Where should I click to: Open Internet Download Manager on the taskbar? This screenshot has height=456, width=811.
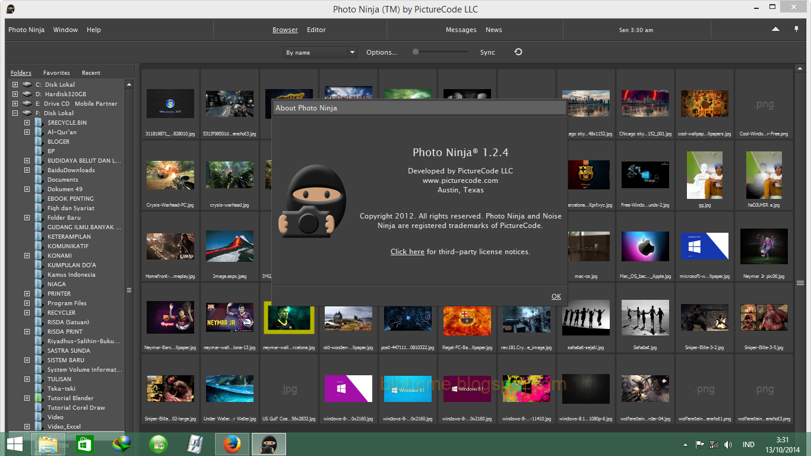[122, 444]
